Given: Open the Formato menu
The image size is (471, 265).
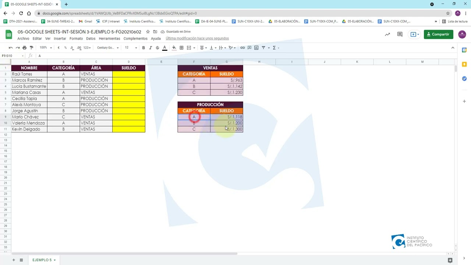Looking at the screenshot, I should coord(76,39).
